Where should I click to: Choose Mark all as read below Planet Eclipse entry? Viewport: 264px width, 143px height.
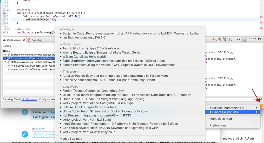click(221, 119)
